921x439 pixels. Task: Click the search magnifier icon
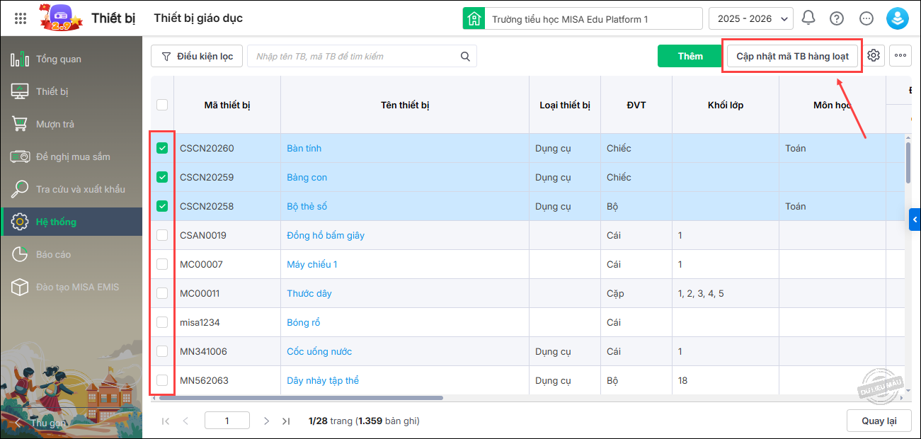pos(465,57)
